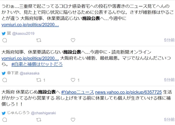Retweet the @chashigaraki tweet
The width and height of the screenshot is (175, 125).
point(39,120)
